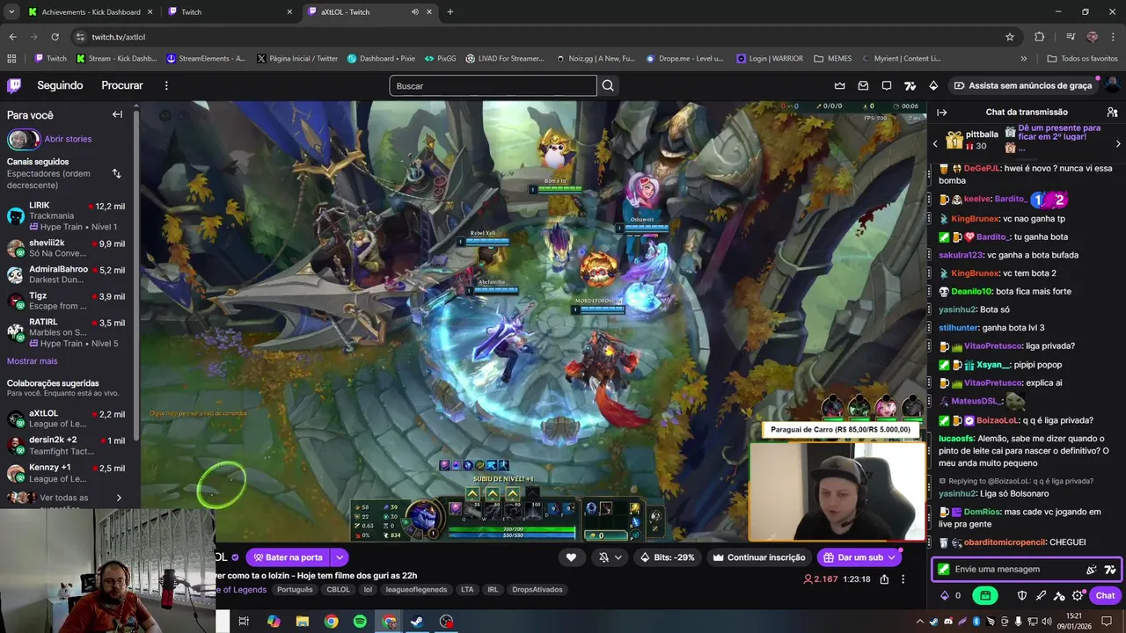Open the moderator shield icon

[1021, 595]
